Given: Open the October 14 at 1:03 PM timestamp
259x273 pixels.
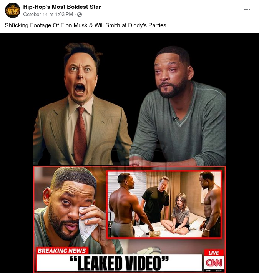Looking at the screenshot, I should click(48, 15).
